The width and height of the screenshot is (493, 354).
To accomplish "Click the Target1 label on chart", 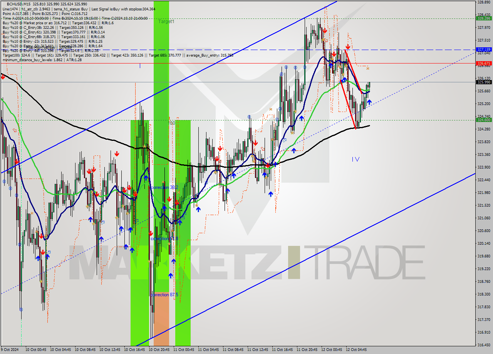I will click(x=166, y=22).
